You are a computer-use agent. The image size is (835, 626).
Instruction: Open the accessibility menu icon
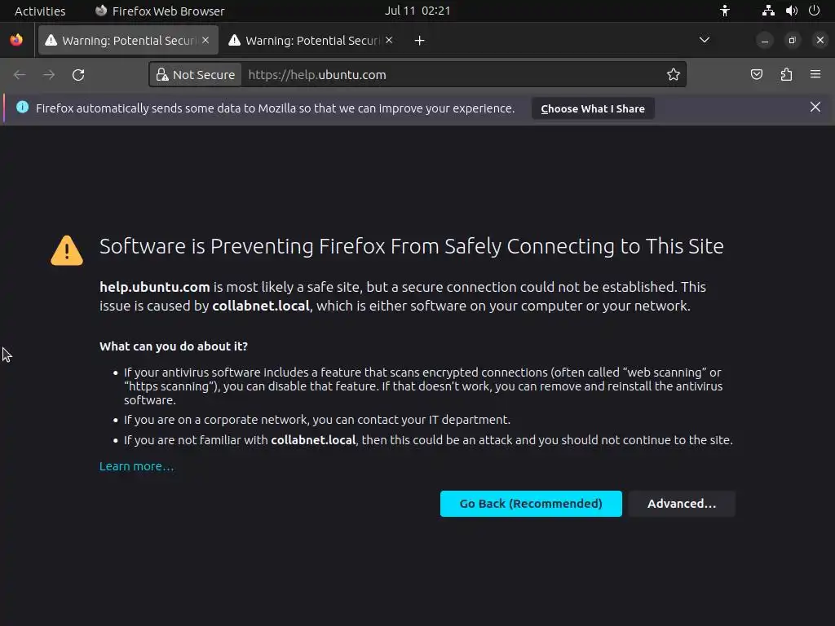click(x=725, y=11)
